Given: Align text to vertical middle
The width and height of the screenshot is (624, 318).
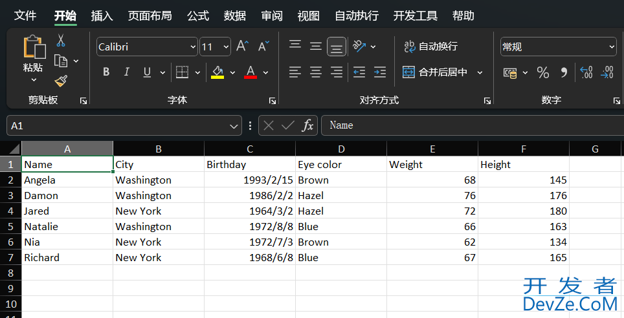Looking at the screenshot, I should (316, 47).
